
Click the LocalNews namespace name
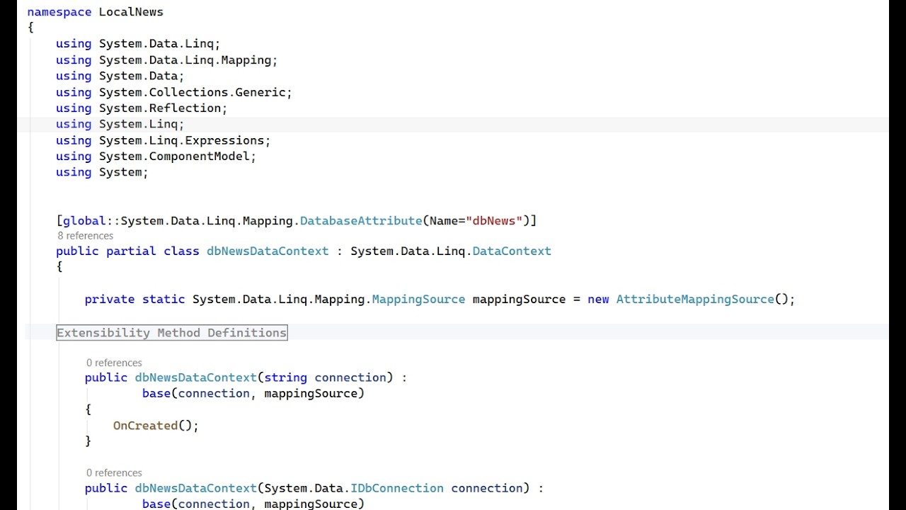click(x=131, y=12)
